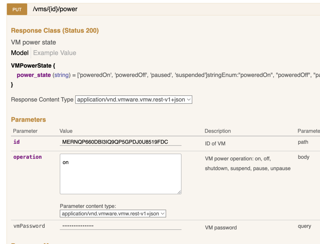This screenshot has height=244, width=320.
Task: Grab the operation textarea resize handle
Action: point(179,192)
